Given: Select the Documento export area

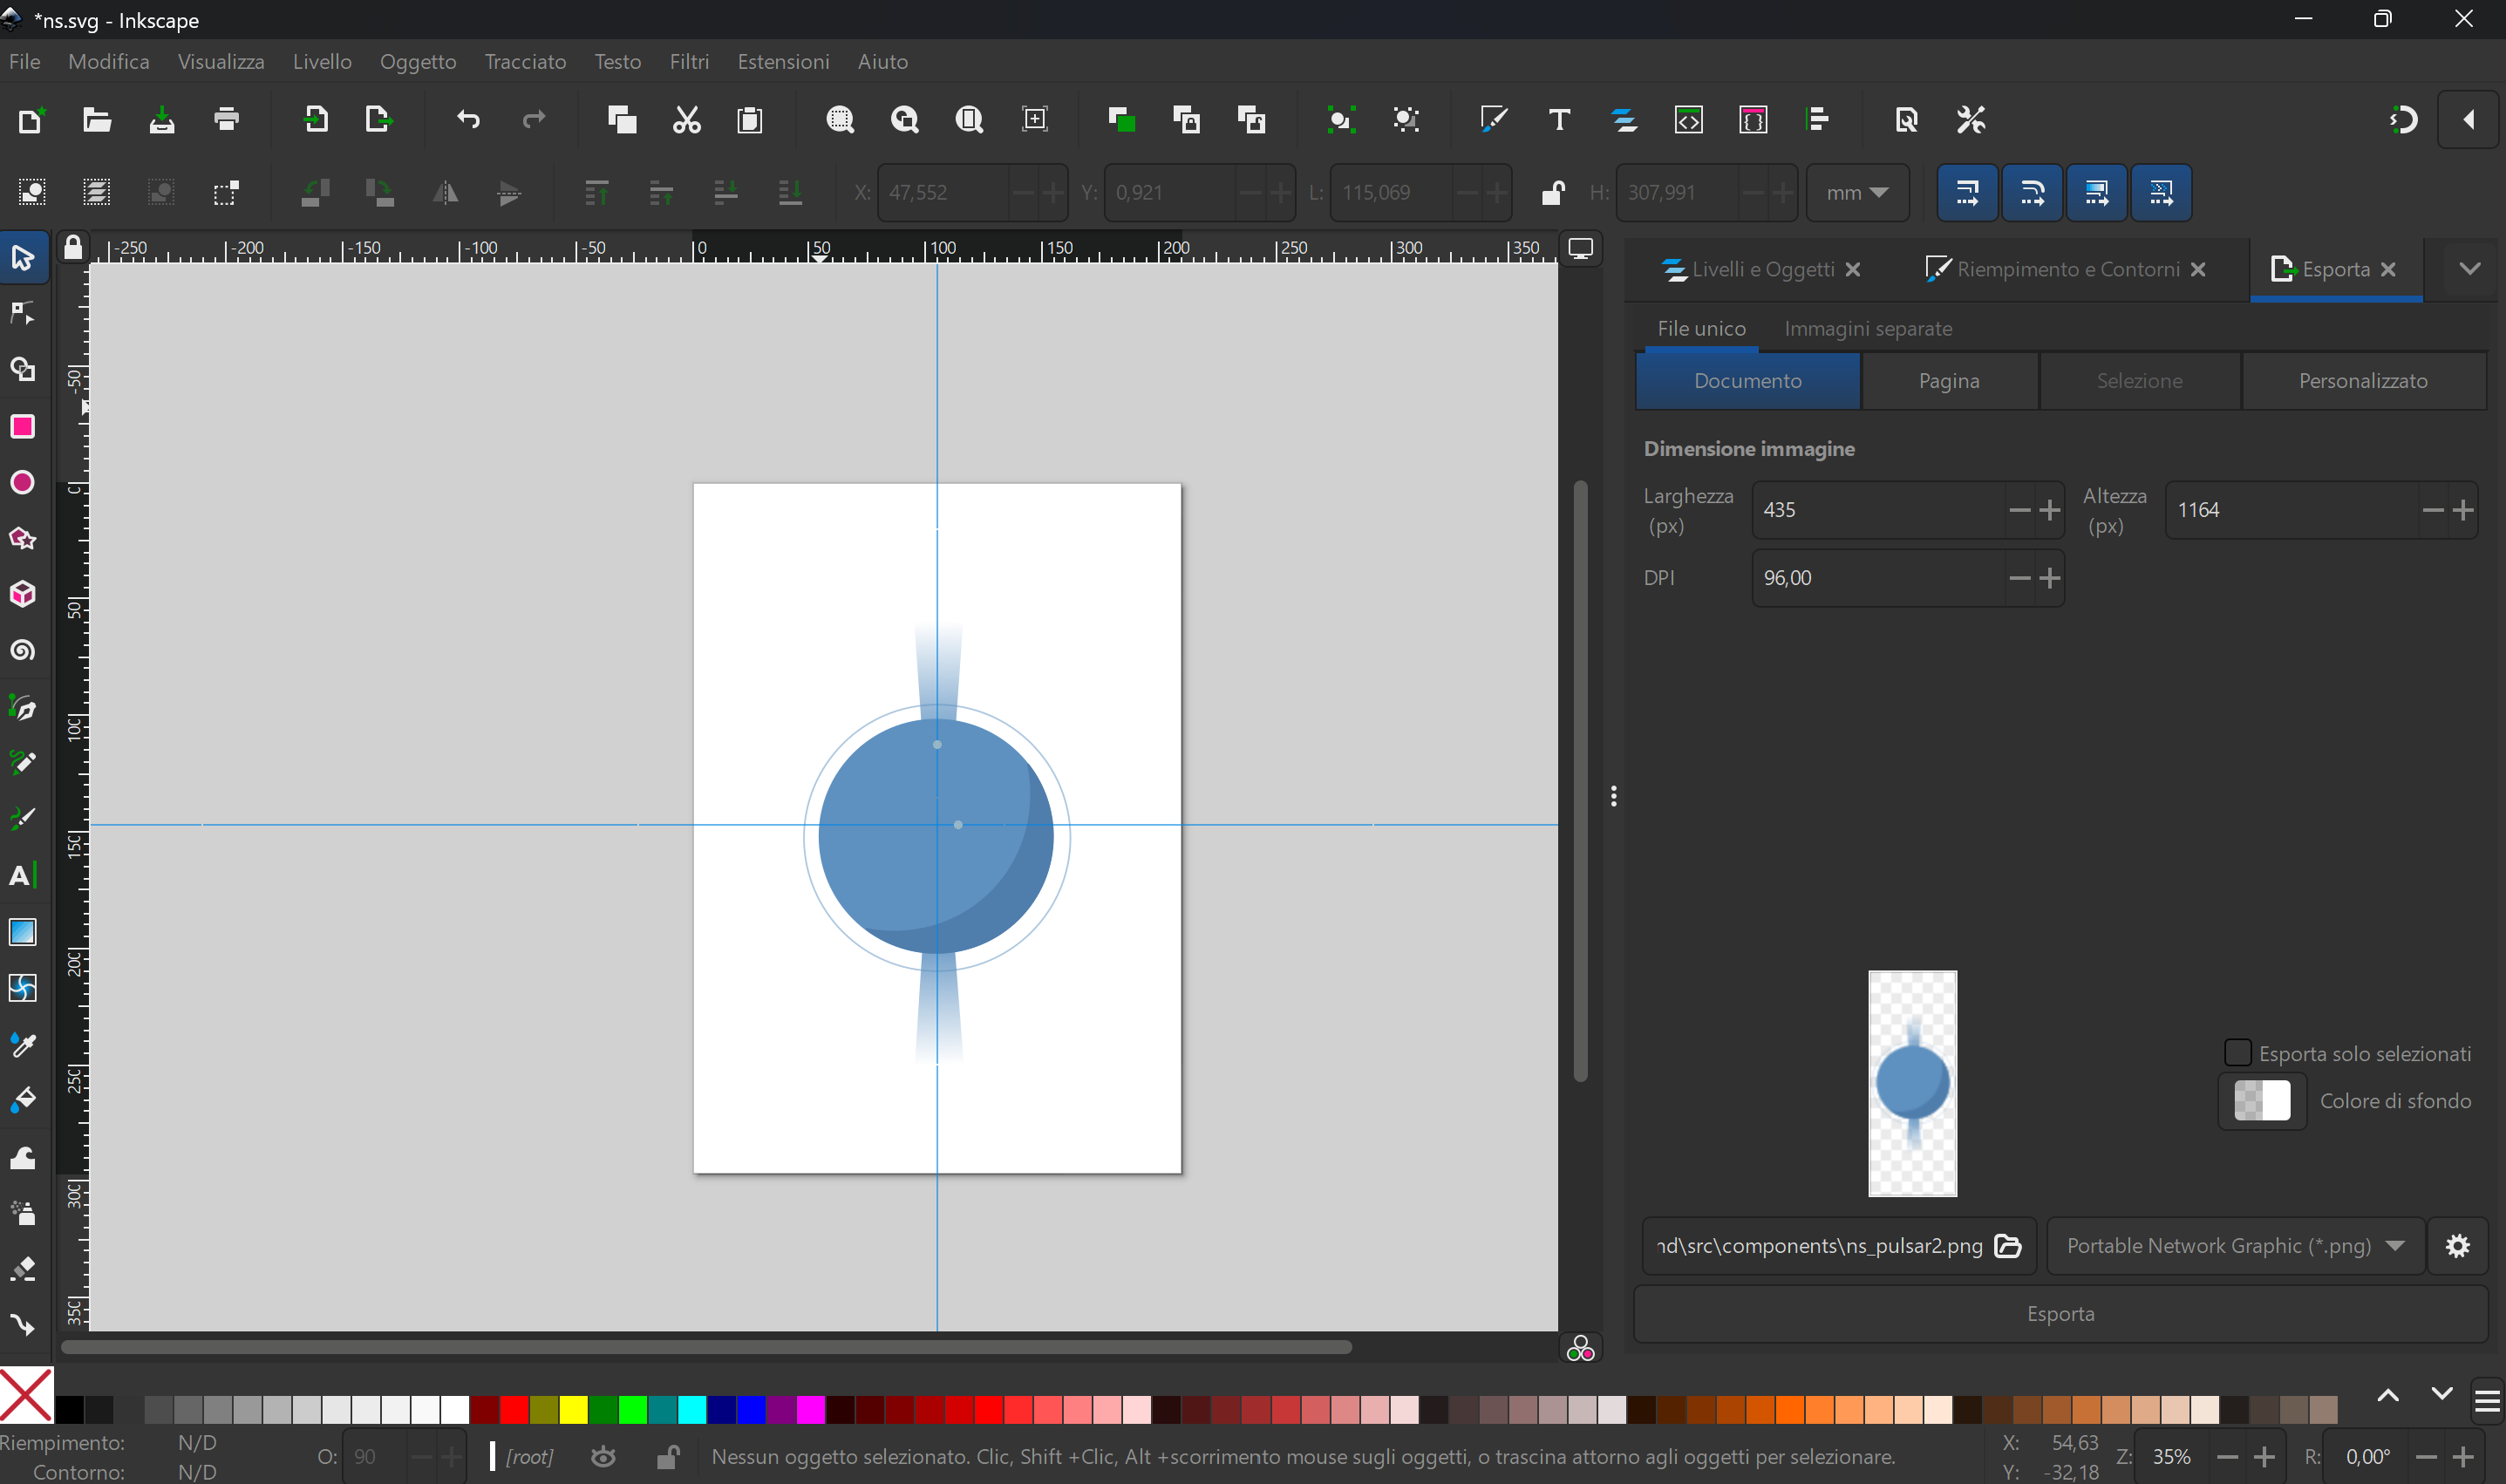Looking at the screenshot, I should 1747,381.
